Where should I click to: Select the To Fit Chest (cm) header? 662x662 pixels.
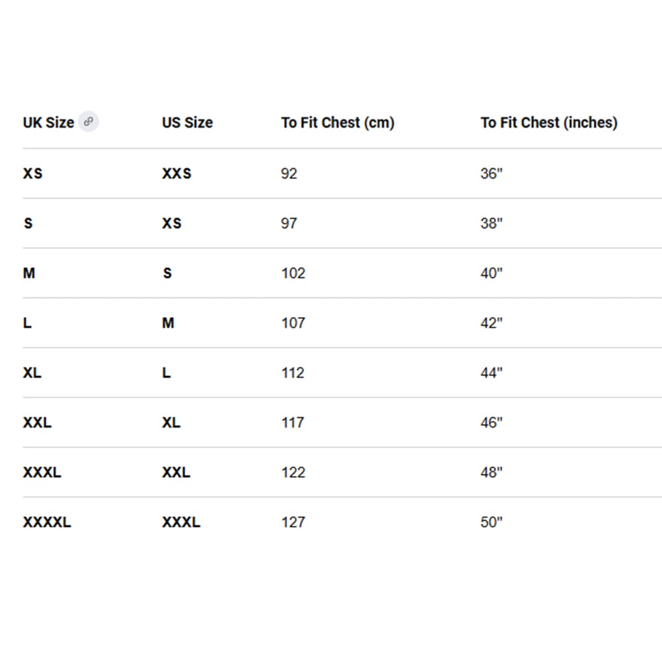[x=338, y=122]
